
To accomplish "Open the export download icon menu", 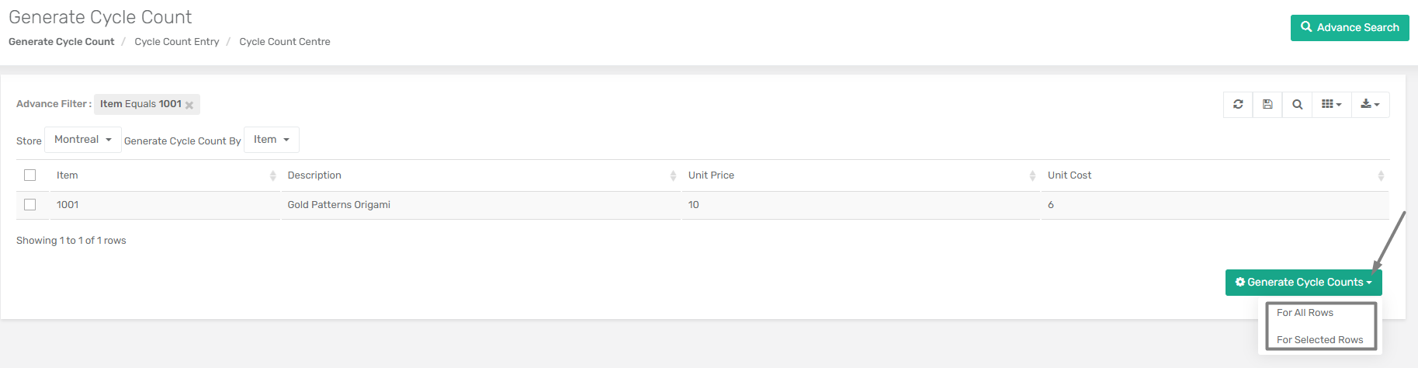I will click(1370, 104).
